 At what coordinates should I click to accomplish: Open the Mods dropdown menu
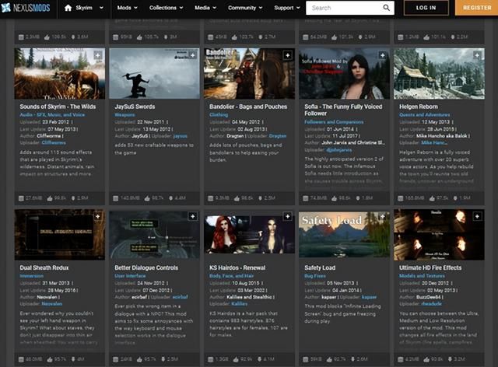pos(128,8)
